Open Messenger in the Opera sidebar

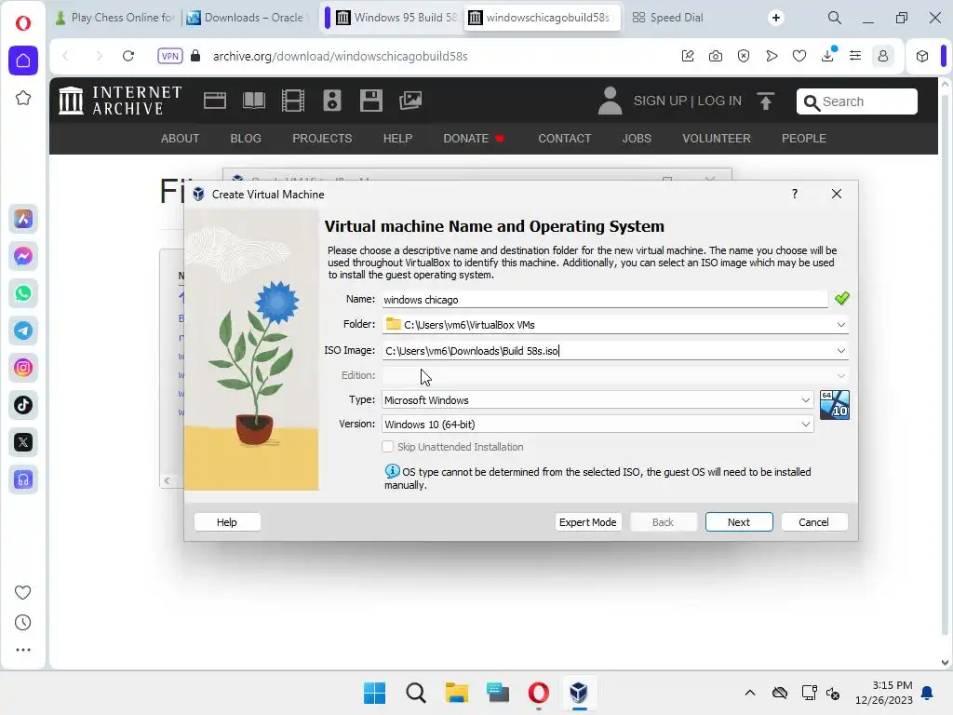click(x=23, y=256)
